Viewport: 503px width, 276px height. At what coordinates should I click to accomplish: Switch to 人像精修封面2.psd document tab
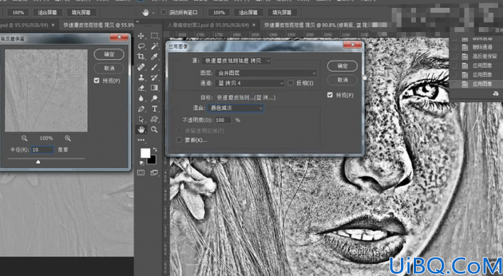tap(208, 25)
